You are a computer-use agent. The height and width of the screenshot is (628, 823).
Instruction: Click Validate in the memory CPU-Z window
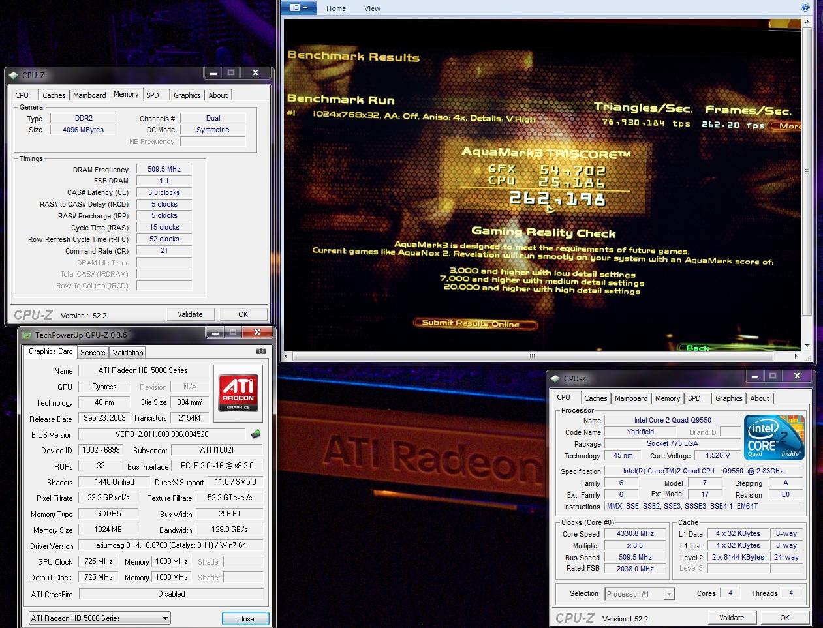click(x=190, y=314)
